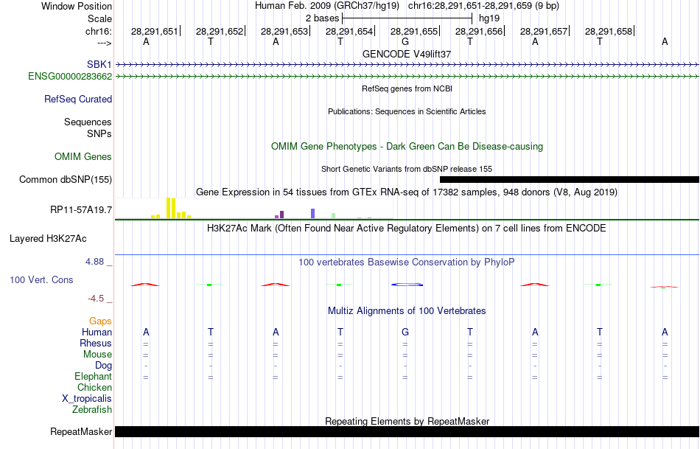Click the H3K27Ac Mark track title
Image resolution: width=700 pixels, height=449 pixels.
coord(407,229)
